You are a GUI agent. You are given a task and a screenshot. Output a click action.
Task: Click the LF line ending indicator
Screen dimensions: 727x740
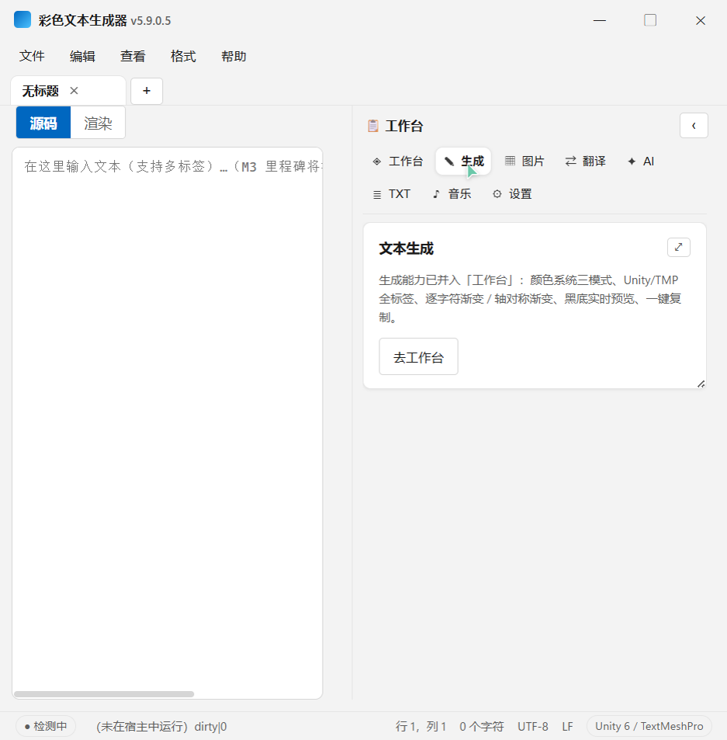(x=567, y=726)
